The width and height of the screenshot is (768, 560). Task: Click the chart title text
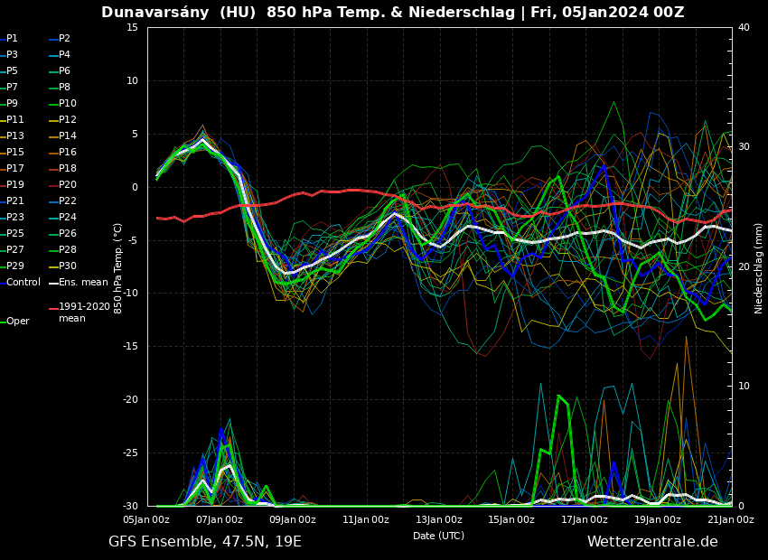392,13
